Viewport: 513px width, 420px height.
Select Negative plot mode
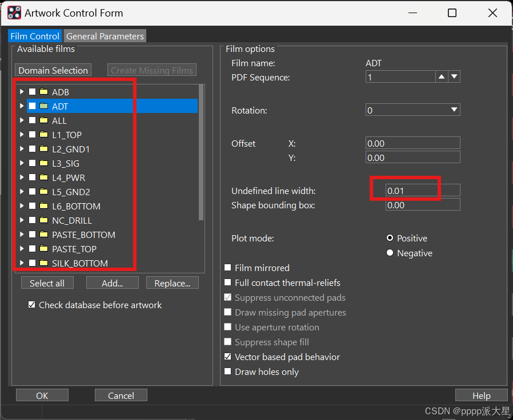(390, 253)
